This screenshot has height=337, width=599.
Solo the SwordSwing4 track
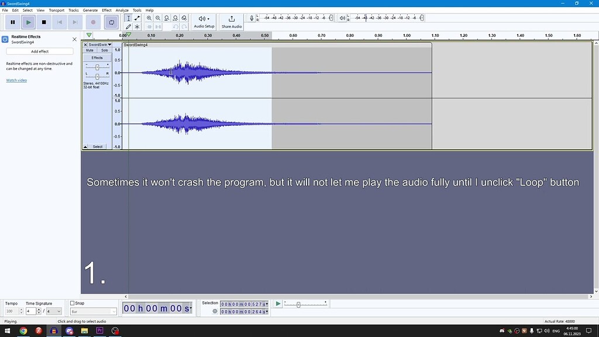[104, 50]
